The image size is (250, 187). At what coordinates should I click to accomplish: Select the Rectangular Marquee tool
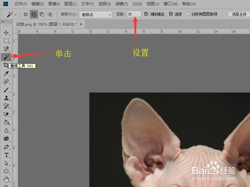coord(6,41)
